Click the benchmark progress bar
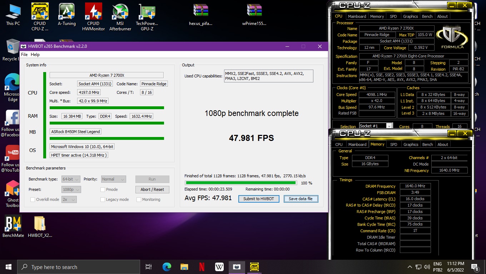The height and width of the screenshot is (274, 486). point(240,183)
